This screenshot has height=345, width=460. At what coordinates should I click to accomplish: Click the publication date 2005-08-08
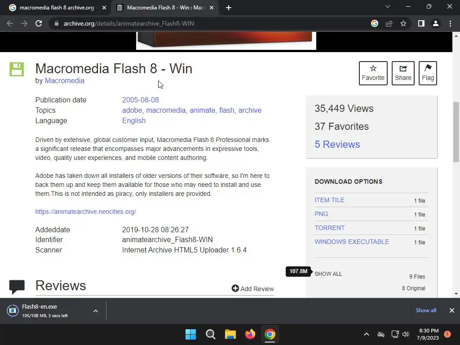click(141, 100)
